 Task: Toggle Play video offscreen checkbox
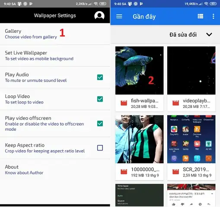pos(100,123)
